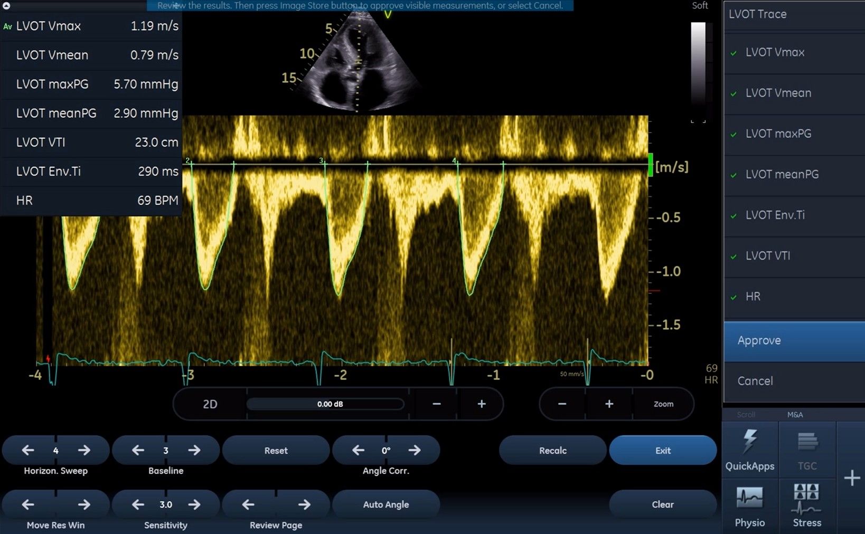Uncheck the LVOT Vmax measurement
This screenshot has width=865, height=534.
tap(734, 53)
